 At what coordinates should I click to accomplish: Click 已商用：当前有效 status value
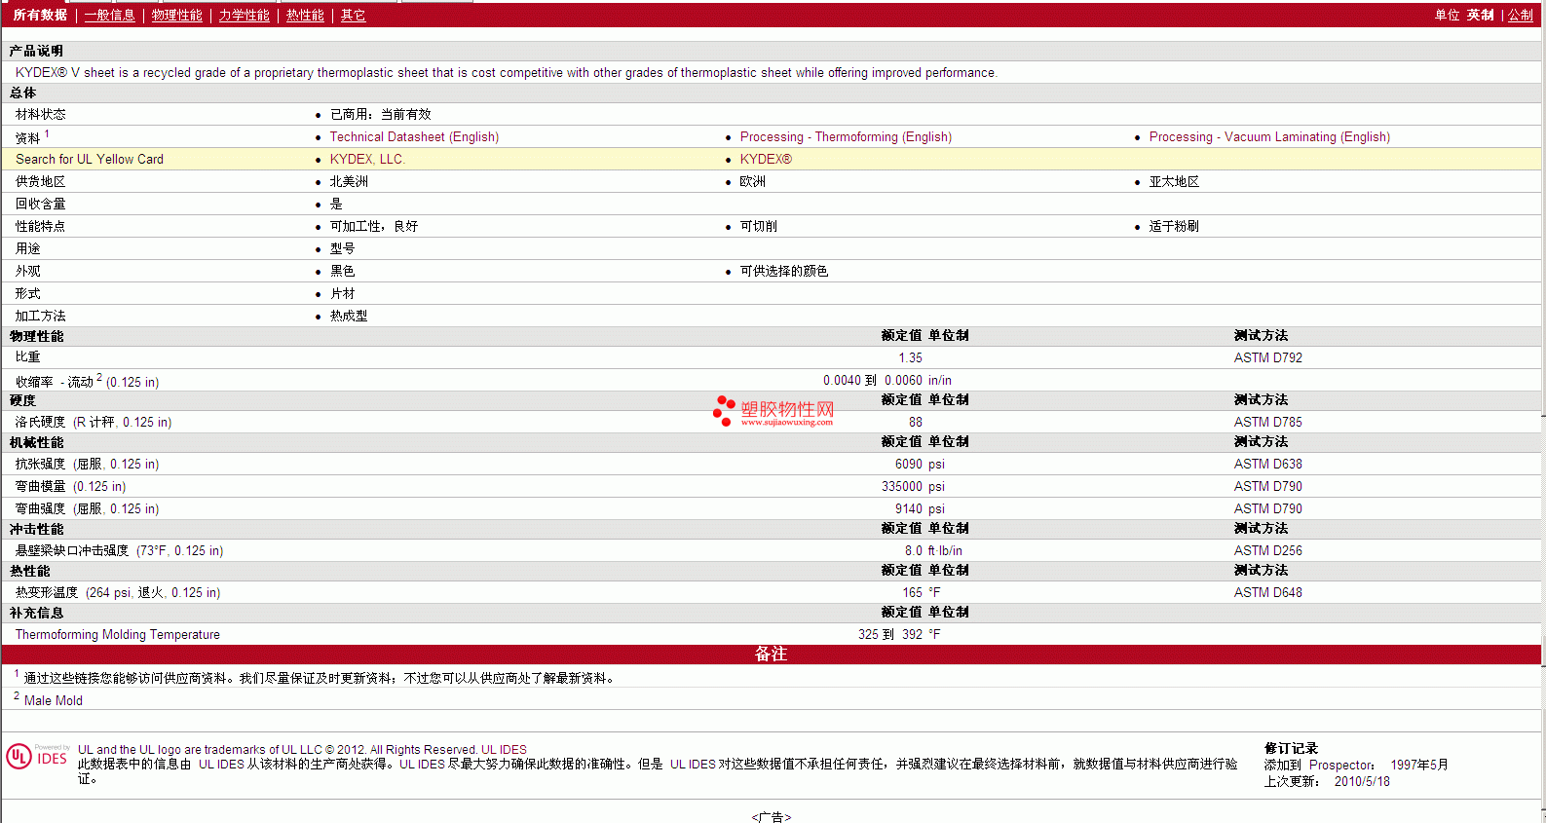[380, 115]
